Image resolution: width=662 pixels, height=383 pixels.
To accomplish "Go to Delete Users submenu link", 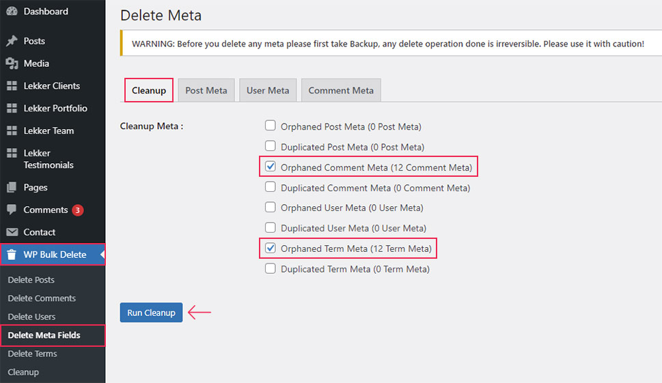I will [x=31, y=317].
